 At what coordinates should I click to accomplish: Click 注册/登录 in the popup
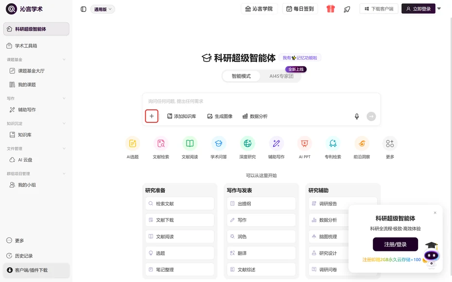395,244
